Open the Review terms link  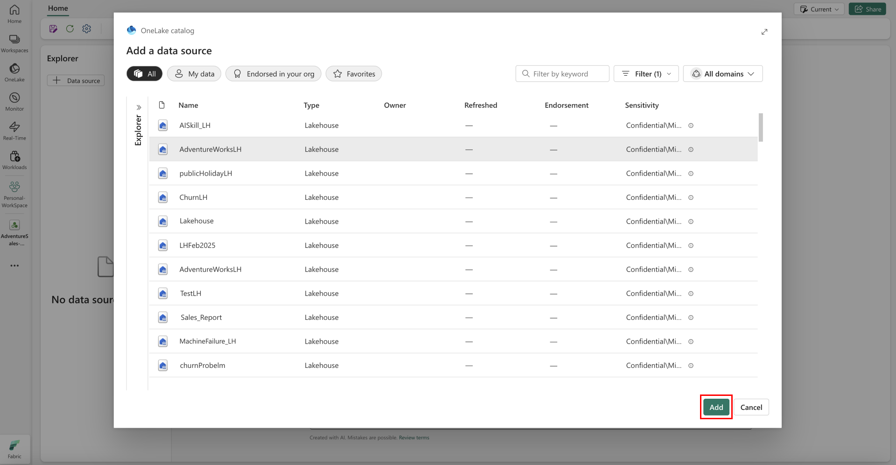click(414, 438)
